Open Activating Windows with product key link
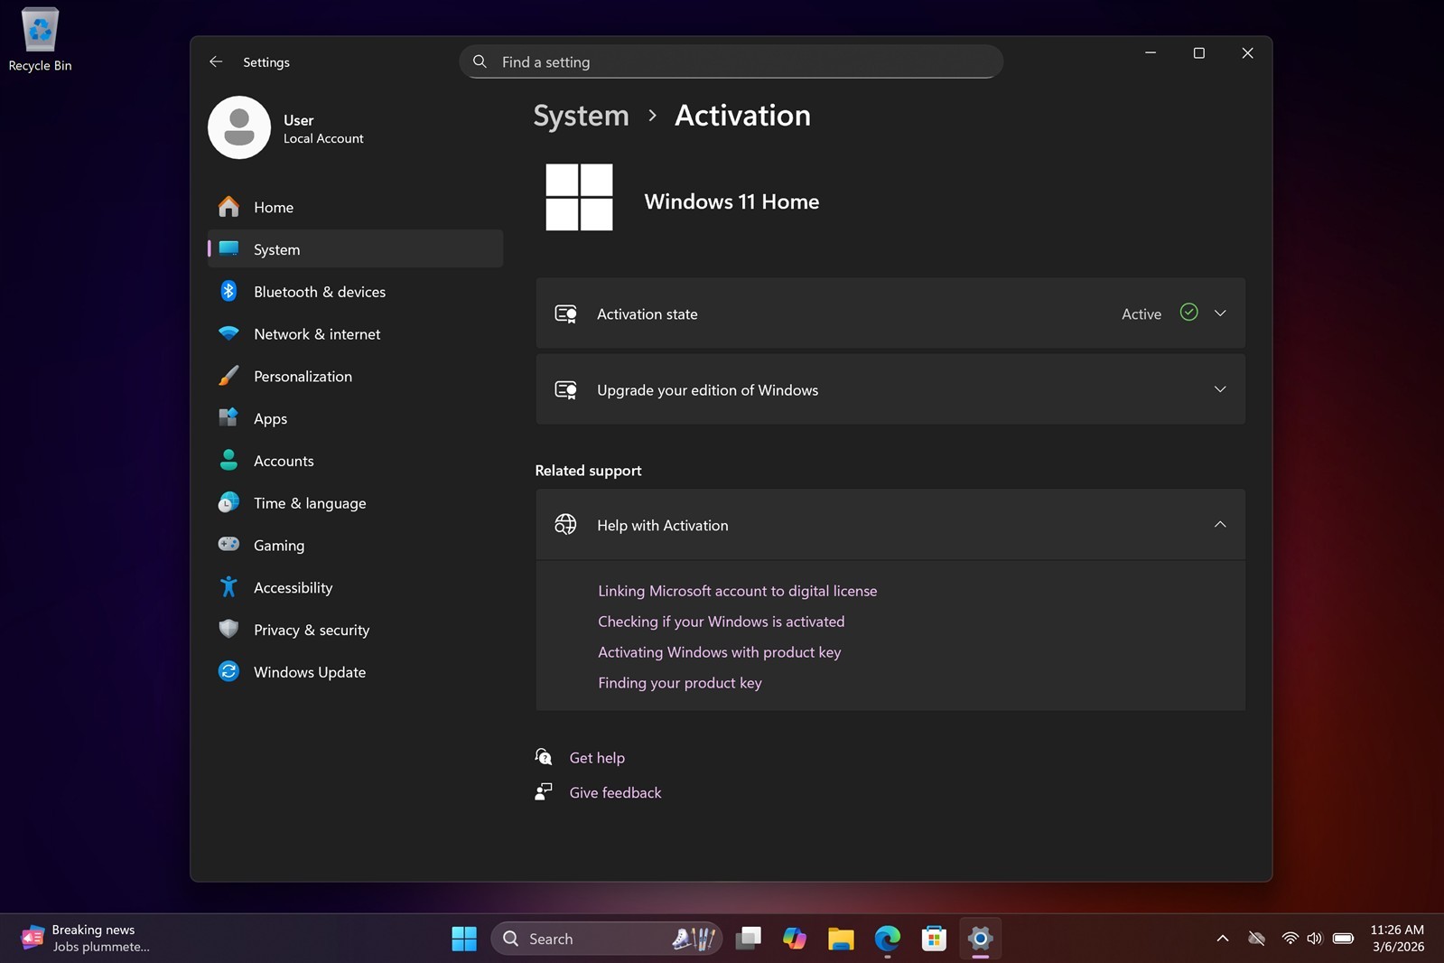This screenshot has width=1444, height=963. 719,652
